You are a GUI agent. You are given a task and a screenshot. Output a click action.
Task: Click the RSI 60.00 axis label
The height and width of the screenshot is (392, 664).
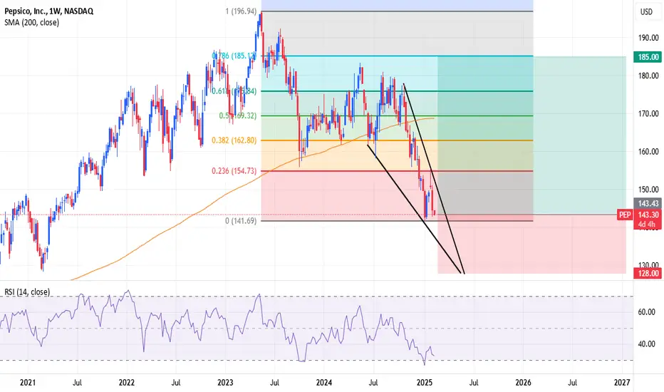[x=647, y=312]
